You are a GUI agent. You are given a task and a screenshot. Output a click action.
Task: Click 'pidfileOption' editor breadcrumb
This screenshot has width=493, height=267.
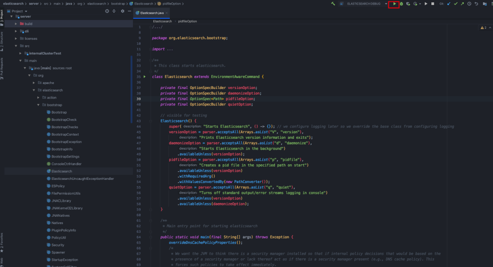[x=188, y=21]
